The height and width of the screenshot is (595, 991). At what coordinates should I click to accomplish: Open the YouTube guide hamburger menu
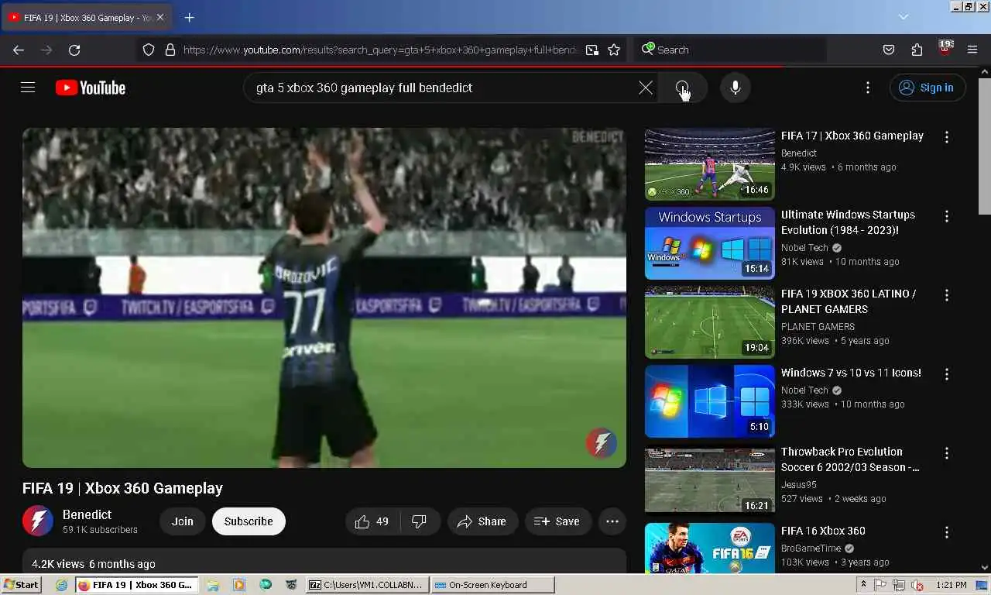[28, 88]
